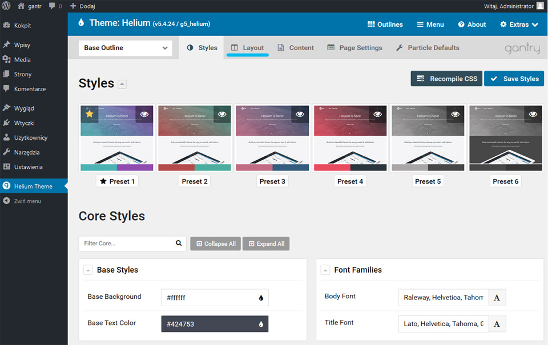Open Wpisy pin icon in sidebar
548x345 pixels.
pos(6,44)
